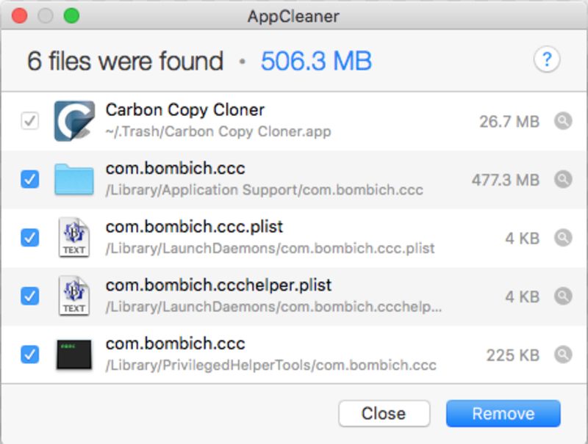Uncheck the com.bombich.ccc.plist checkbox

30,238
